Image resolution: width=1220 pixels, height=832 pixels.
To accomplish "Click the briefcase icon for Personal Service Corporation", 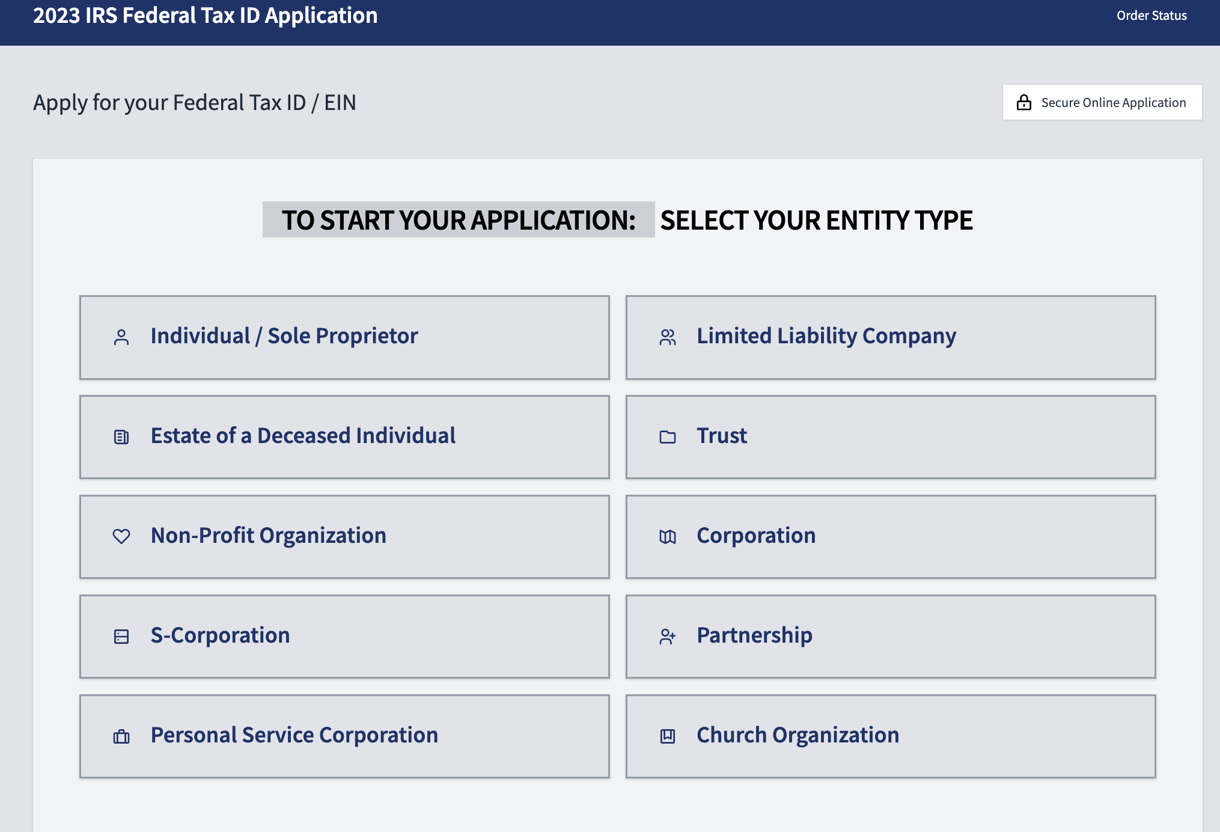I will 121,736.
